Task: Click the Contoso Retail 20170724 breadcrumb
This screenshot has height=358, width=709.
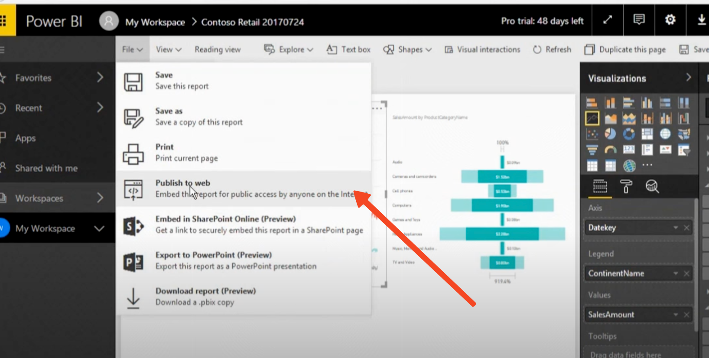Action: pyautogui.click(x=253, y=22)
